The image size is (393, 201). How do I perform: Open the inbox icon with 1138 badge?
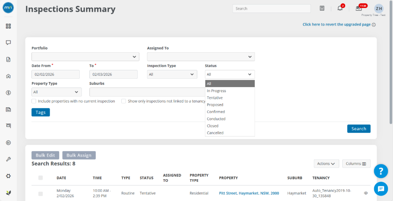[x=359, y=8]
